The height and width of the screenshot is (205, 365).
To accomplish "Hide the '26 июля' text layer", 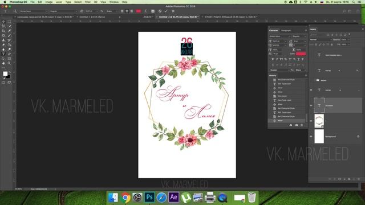I will pos(311,105).
